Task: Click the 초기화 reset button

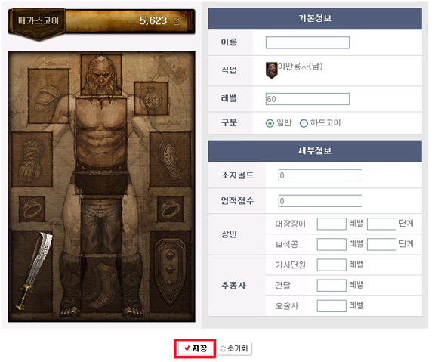Action: click(234, 348)
